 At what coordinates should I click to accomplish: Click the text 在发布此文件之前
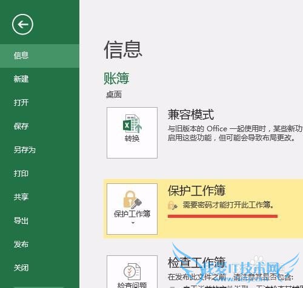197,277
